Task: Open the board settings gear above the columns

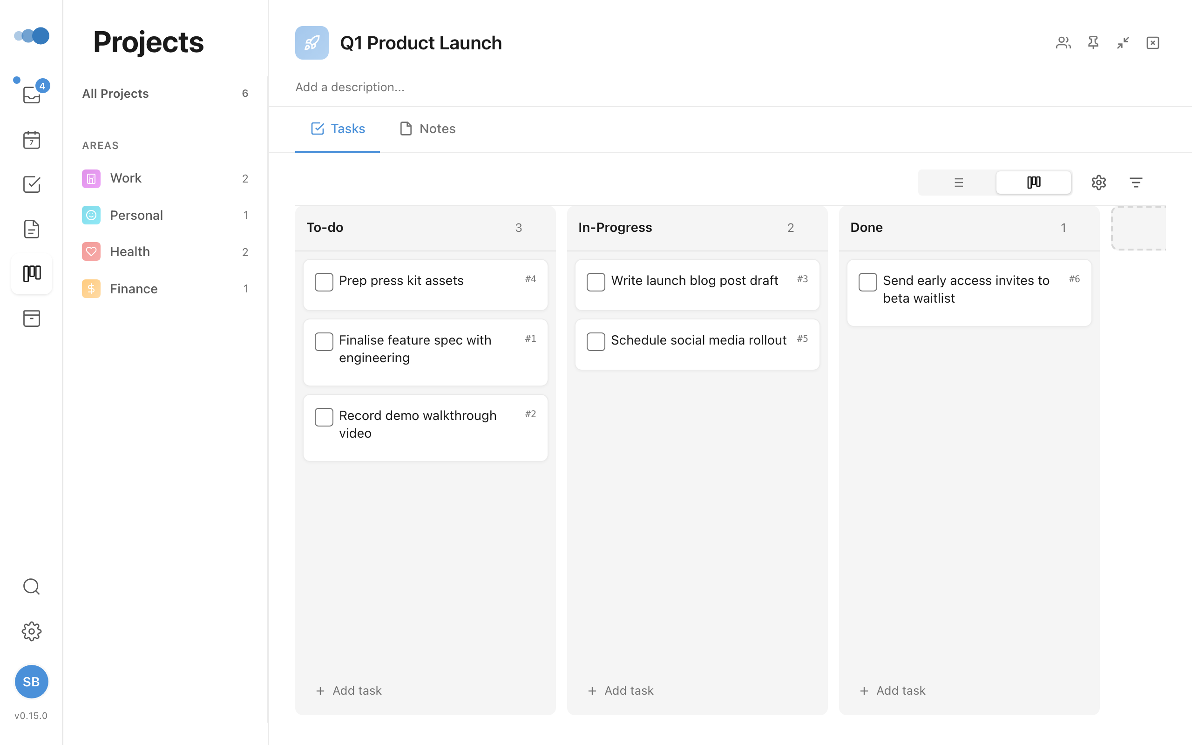Action: pyautogui.click(x=1099, y=183)
